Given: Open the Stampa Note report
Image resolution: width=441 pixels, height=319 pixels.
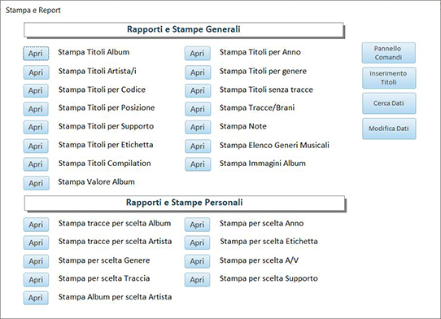Looking at the screenshot, I should coord(198,127).
